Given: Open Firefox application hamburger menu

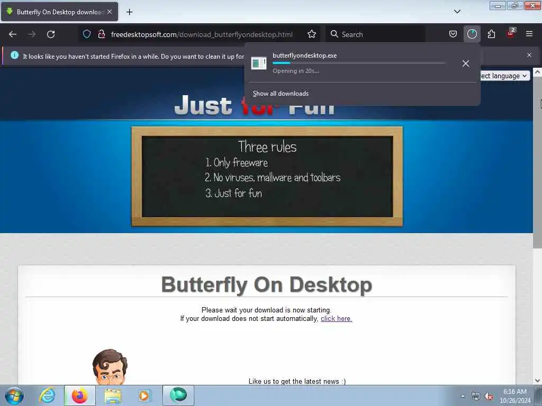Looking at the screenshot, I should click(529, 34).
